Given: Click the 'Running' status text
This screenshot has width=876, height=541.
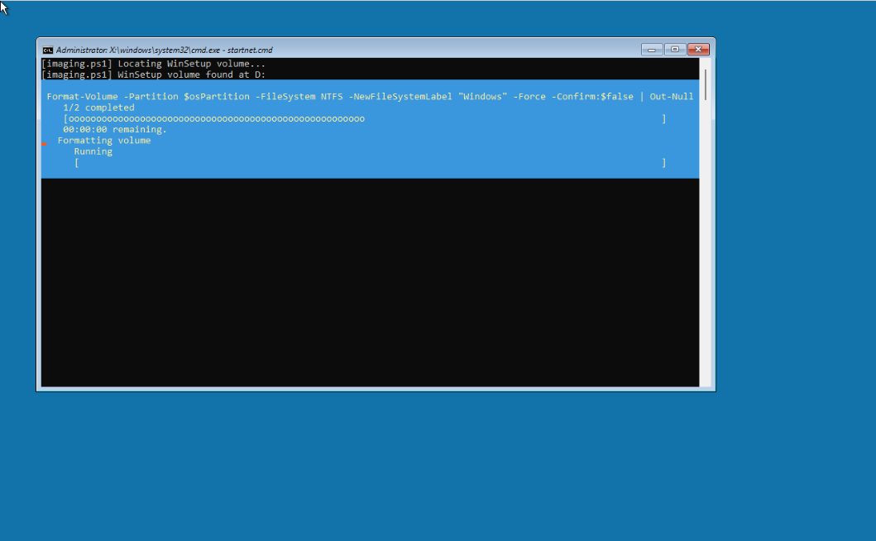Looking at the screenshot, I should (93, 151).
